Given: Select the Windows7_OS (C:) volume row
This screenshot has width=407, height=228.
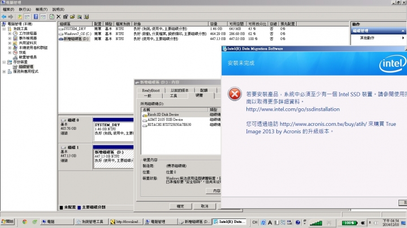Looking at the screenshot, I should click(x=178, y=34).
